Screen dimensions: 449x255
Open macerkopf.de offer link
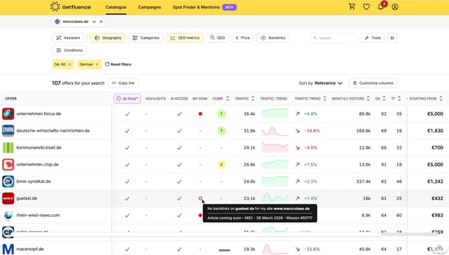coord(30,249)
